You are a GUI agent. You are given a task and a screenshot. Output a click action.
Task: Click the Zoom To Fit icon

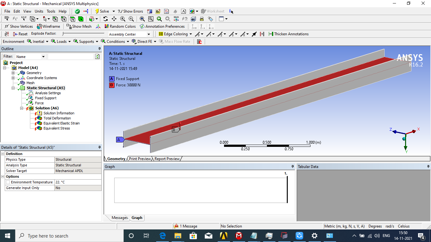[x=142, y=19]
